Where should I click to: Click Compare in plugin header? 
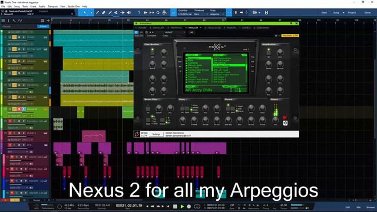tap(151, 35)
